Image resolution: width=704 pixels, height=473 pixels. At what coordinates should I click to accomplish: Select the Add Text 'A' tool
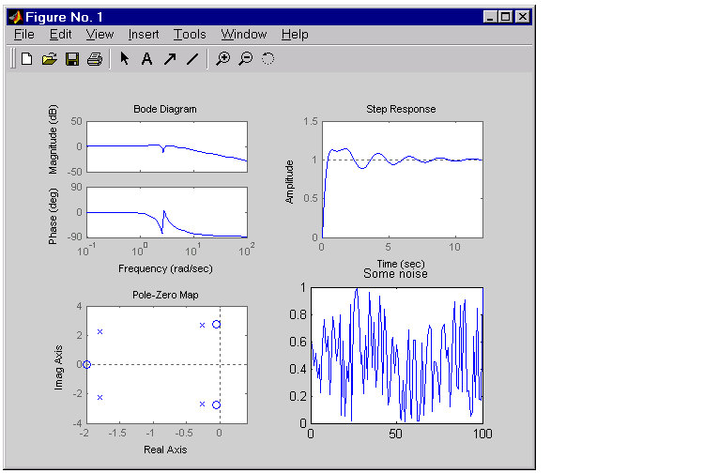pos(146,59)
